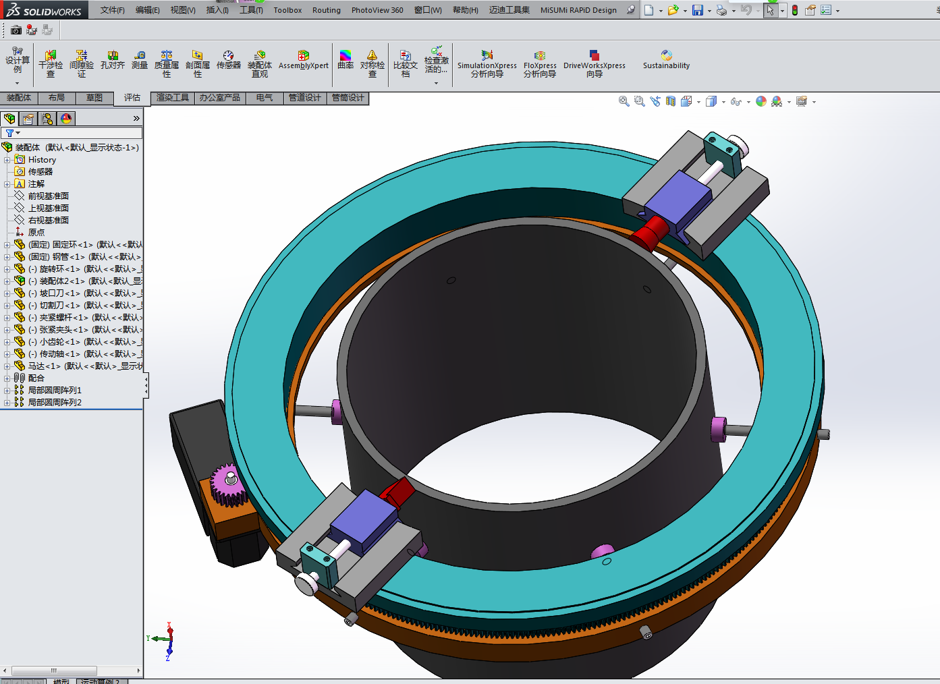940x684 pixels.
Task: Open the 工具(T) menu
Action: pyautogui.click(x=251, y=10)
